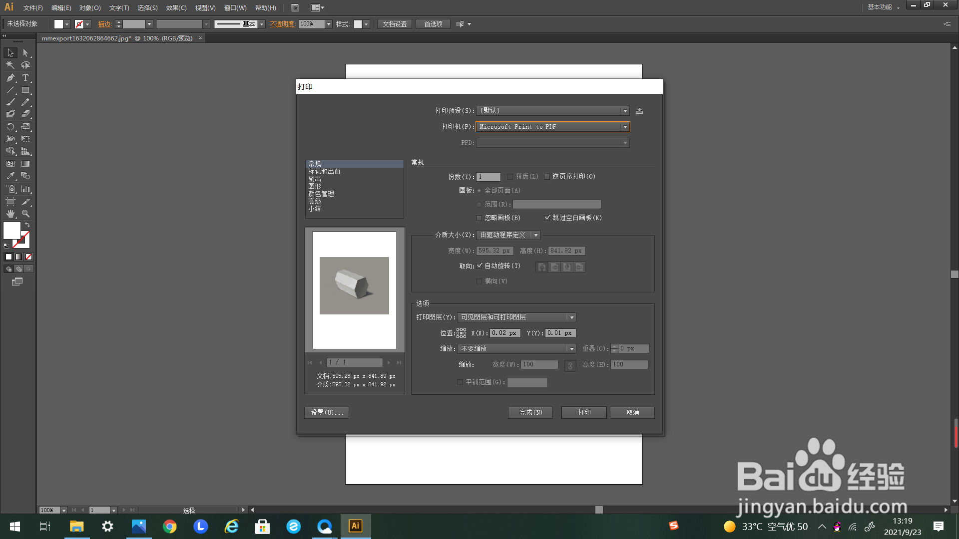Select the Magic Wand tool
Screen dimensions: 959x539
(x=10, y=65)
